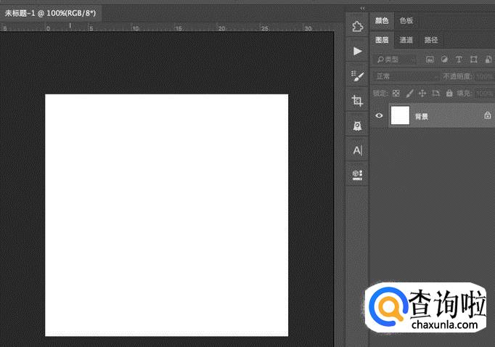Screen dimensions: 495x347
Task: Open the puzzle-piece plugins panel icon
Action: point(357,27)
